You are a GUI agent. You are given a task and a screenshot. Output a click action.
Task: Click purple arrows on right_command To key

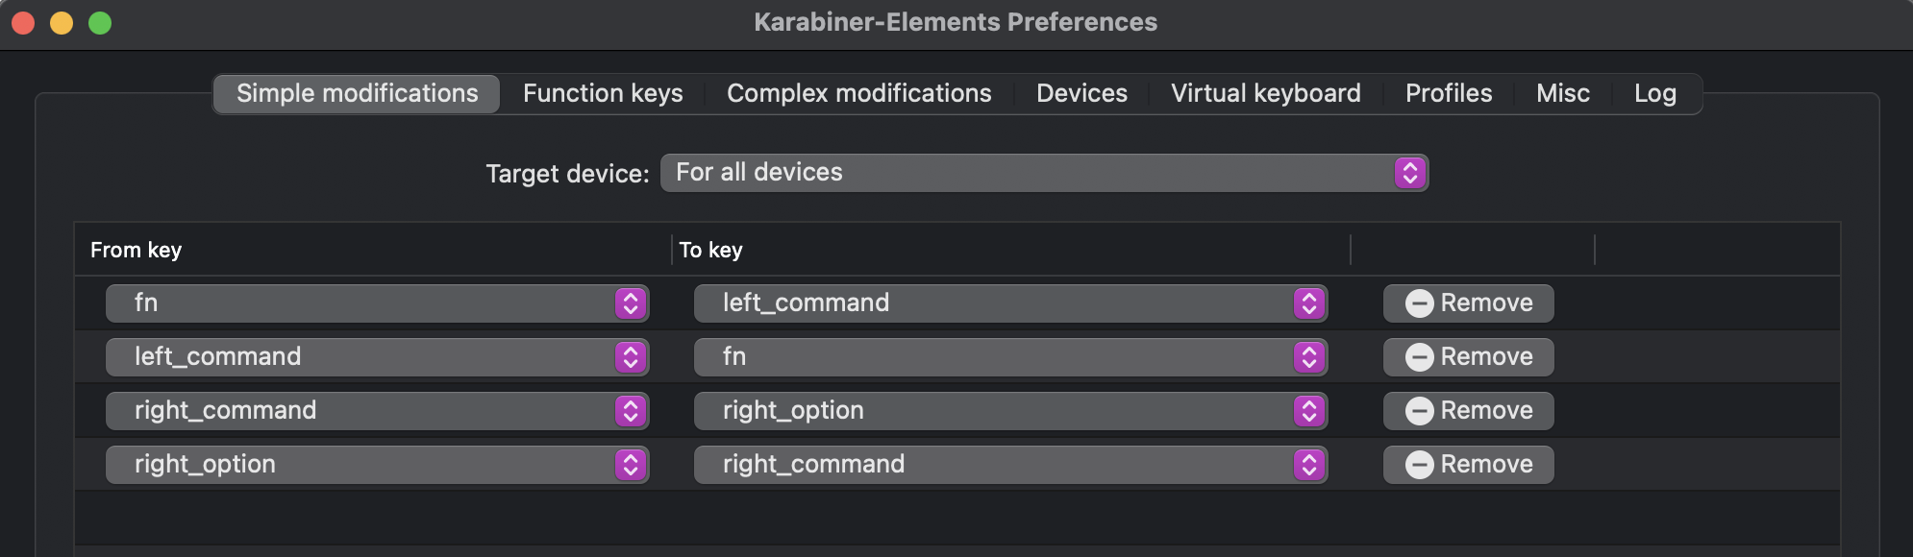coord(1308,465)
